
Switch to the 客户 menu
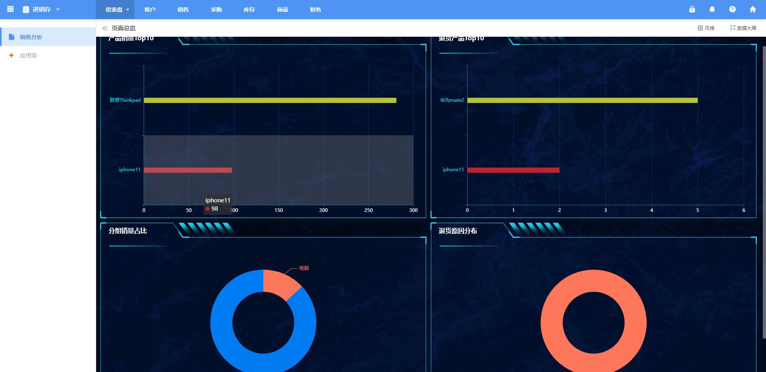tap(150, 10)
